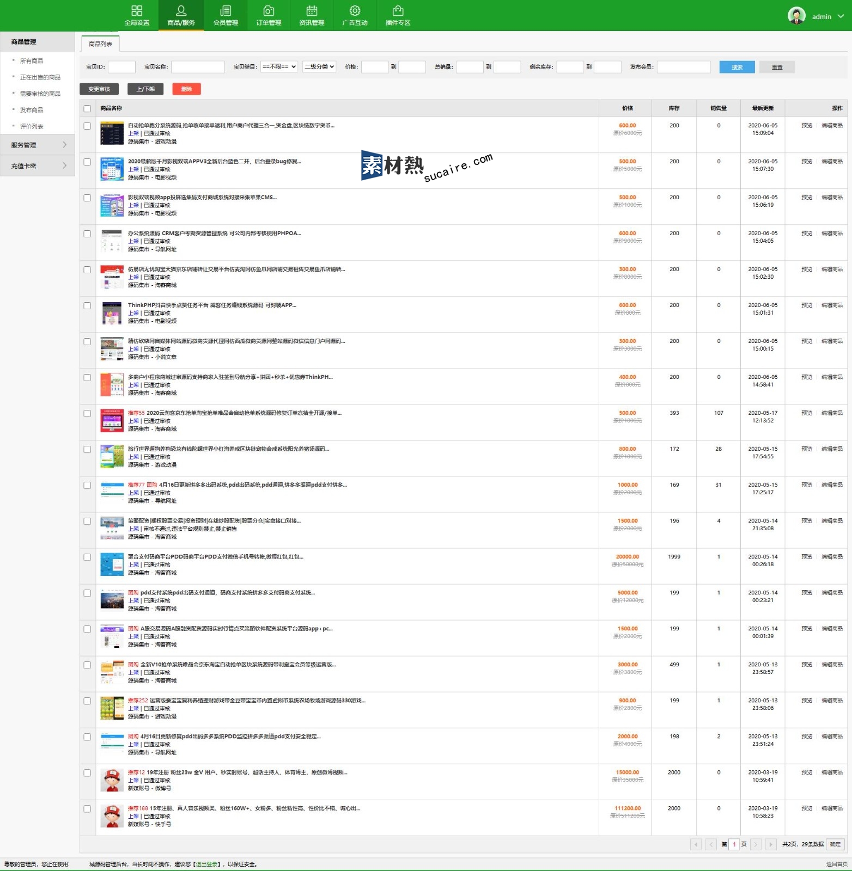
Task: Open 资讯管理 news management icon
Action: [x=312, y=11]
